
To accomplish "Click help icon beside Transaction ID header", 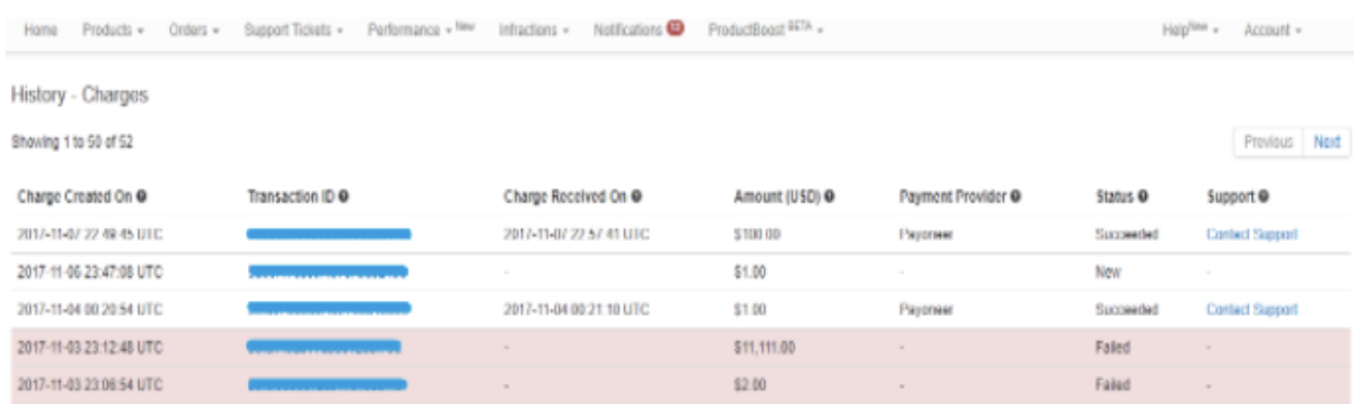I will [344, 197].
